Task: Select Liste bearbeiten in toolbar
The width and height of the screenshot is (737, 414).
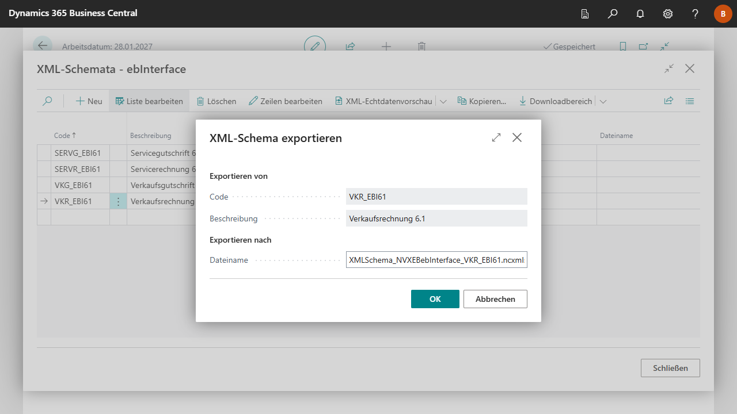Action: tap(149, 101)
